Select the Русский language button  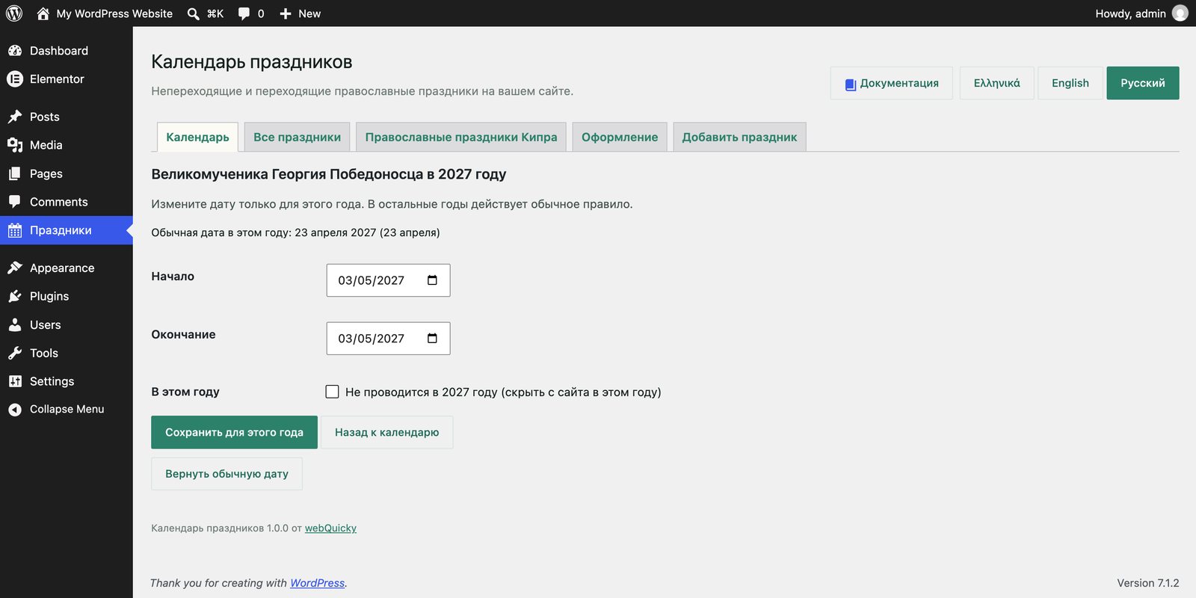click(x=1142, y=83)
